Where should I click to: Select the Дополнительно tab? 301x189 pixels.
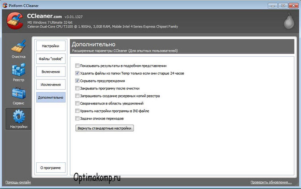(x=51, y=97)
